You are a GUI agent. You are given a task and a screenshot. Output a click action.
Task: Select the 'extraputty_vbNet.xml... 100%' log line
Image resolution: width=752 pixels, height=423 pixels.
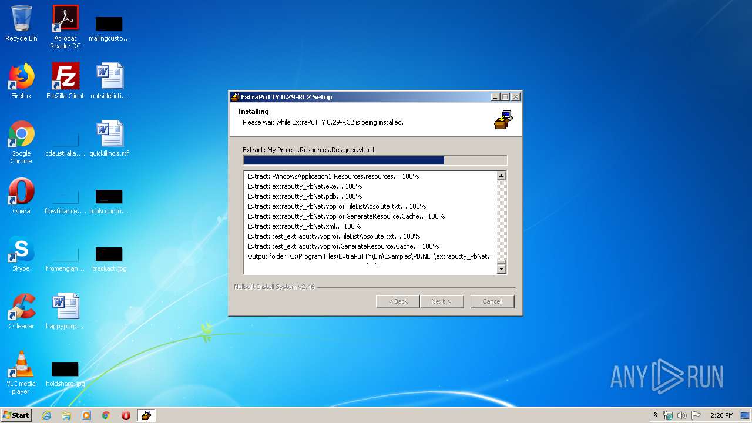click(304, 226)
